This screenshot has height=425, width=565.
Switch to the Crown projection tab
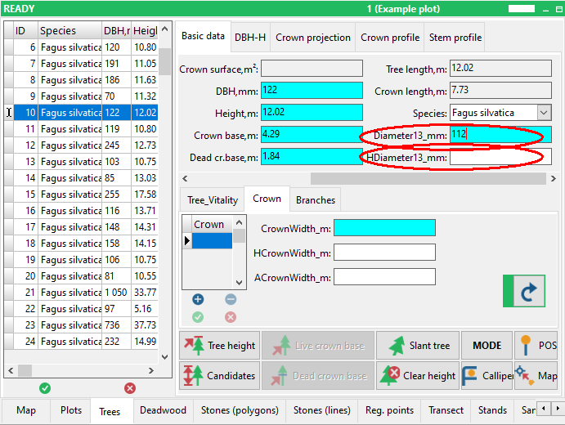(313, 38)
